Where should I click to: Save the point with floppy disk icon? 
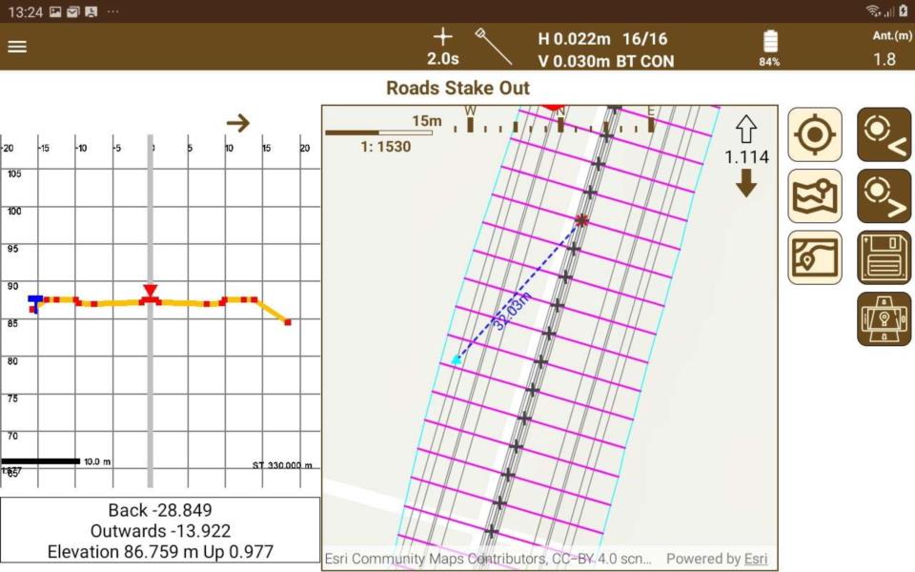click(x=884, y=256)
